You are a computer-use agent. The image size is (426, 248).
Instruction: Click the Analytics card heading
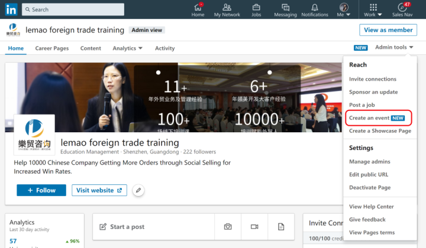22,222
